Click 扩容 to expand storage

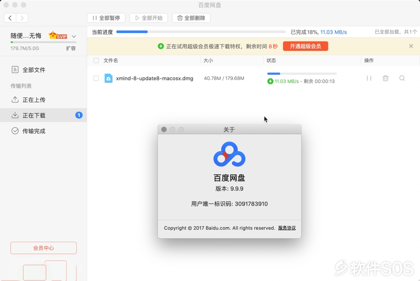[71, 49]
